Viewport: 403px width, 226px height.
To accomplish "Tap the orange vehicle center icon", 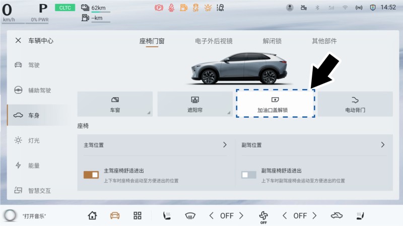I will tap(115, 215).
